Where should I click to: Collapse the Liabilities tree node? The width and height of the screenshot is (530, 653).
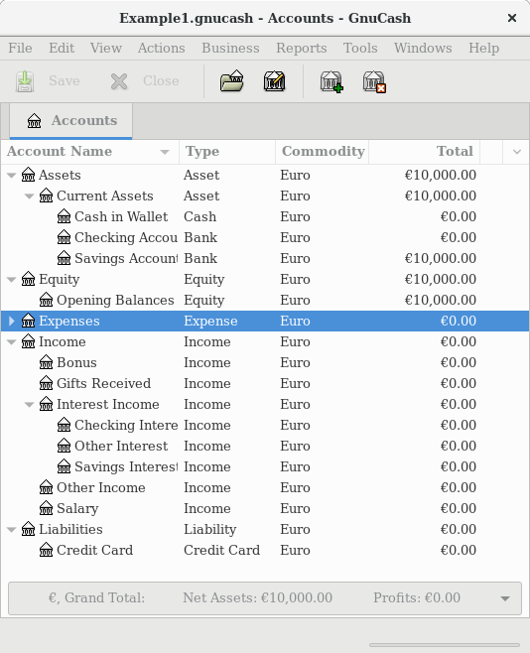[x=12, y=529]
